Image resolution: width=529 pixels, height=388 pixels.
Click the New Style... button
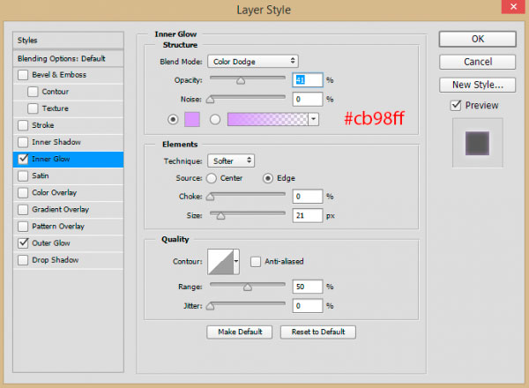point(477,85)
